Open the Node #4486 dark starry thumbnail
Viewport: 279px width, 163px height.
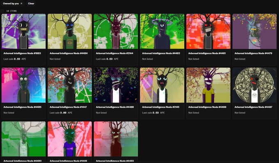[116, 85]
